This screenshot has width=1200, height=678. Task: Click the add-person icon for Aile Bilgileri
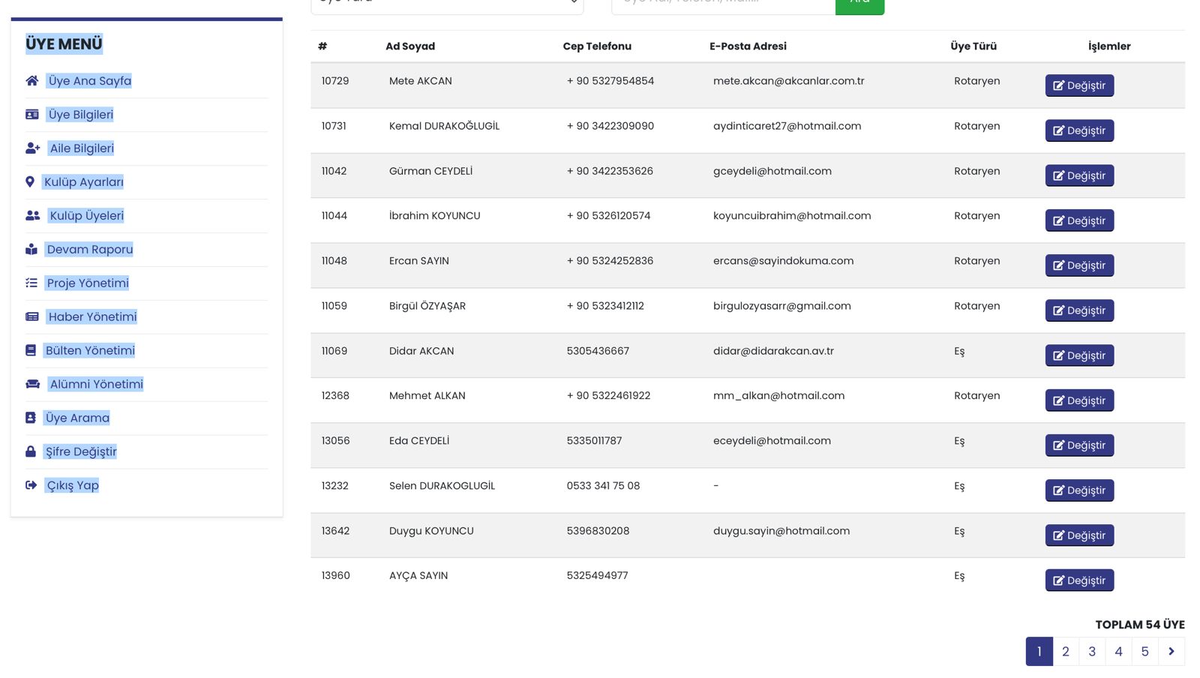point(32,148)
